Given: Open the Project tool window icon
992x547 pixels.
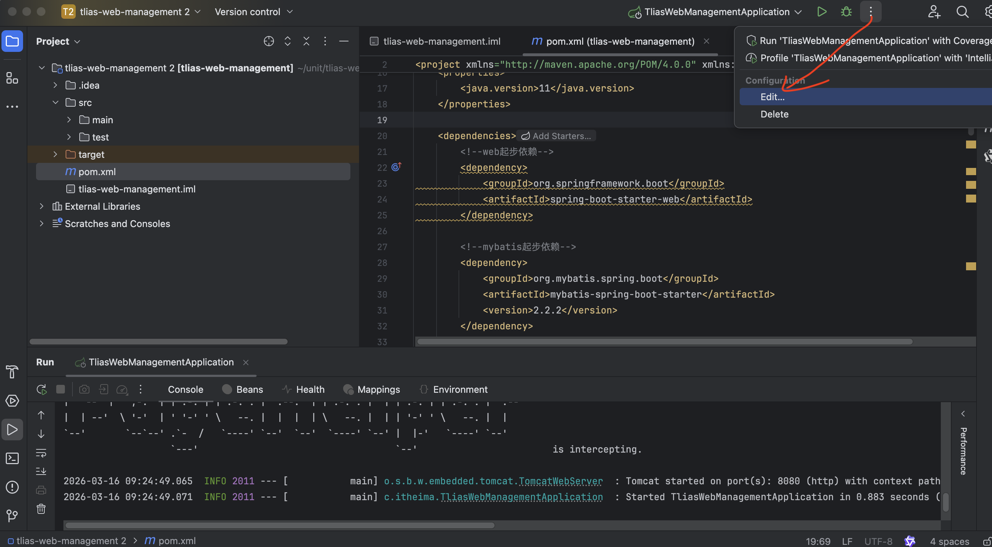Looking at the screenshot, I should pyautogui.click(x=12, y=41).
